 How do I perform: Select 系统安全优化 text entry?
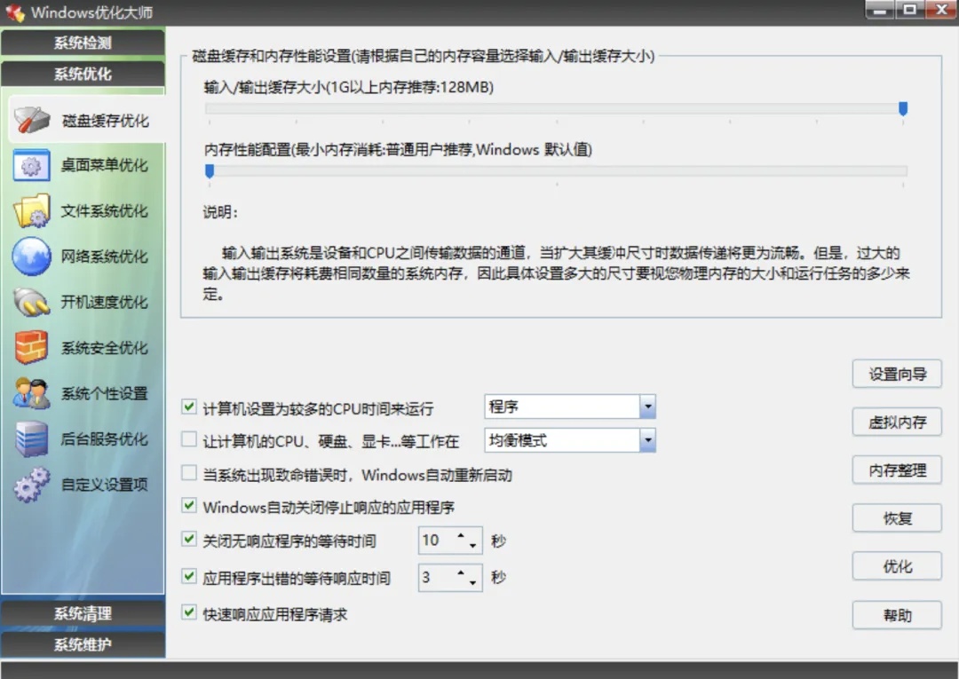[x=105, y=348]
